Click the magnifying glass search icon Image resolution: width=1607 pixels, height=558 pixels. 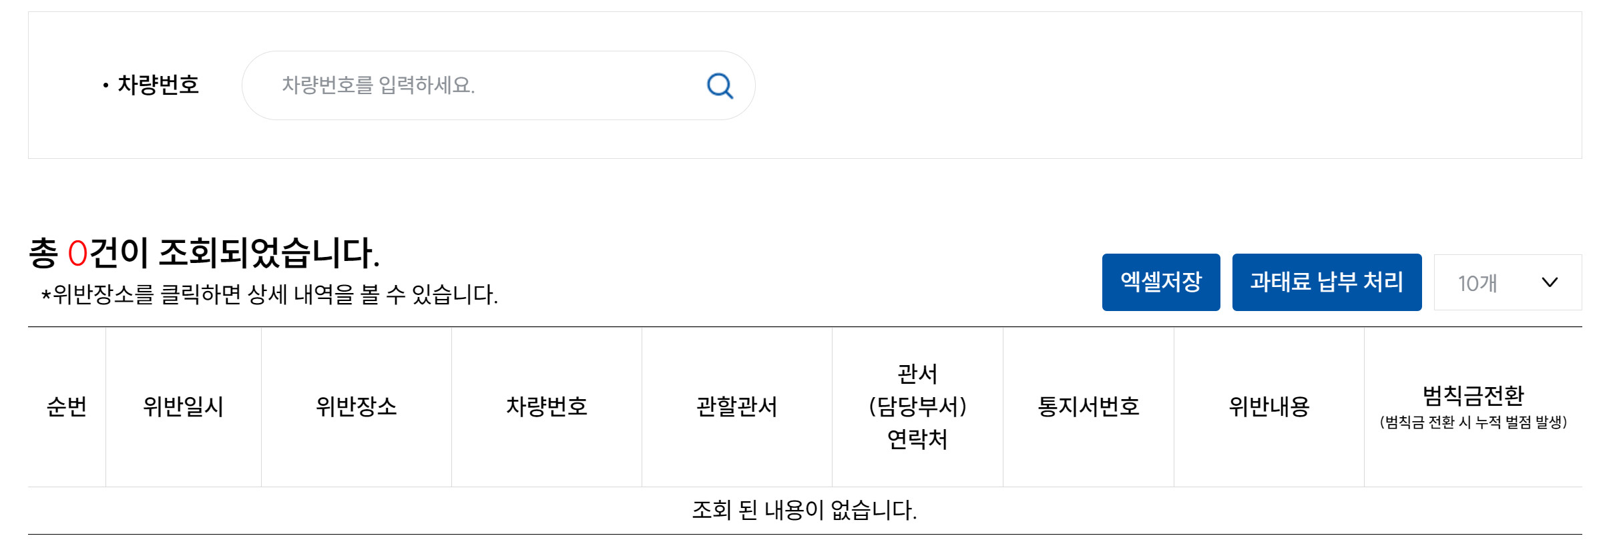coord(719,85)
